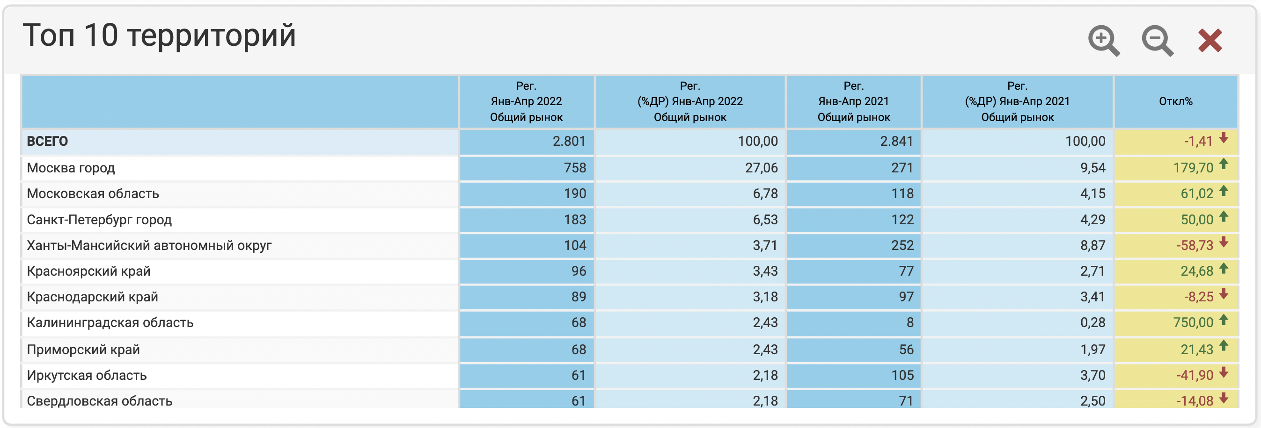The width and height of the screenshot is (1261, 428).
Task: Click the Санкт-Петербург город row label
Action: click(99, 220)
